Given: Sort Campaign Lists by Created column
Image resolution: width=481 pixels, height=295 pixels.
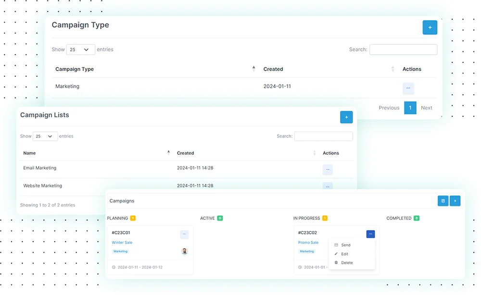Looking at the screenshot, I should point(186,153).
